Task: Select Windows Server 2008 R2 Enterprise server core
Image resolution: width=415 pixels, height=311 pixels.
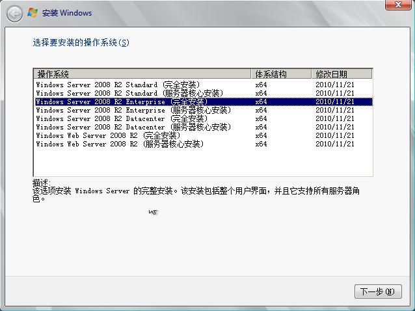Action: click(x=203, y=110)
